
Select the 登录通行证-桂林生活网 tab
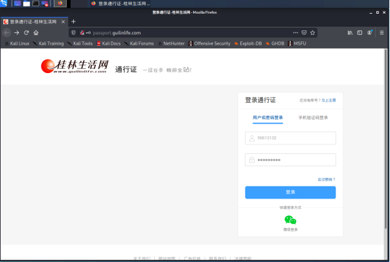34,22
